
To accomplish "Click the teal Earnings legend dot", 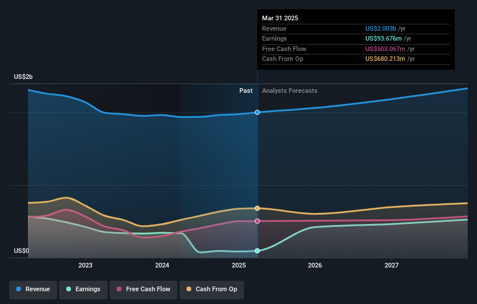I will pyautogui.click(x=69, y=289).
